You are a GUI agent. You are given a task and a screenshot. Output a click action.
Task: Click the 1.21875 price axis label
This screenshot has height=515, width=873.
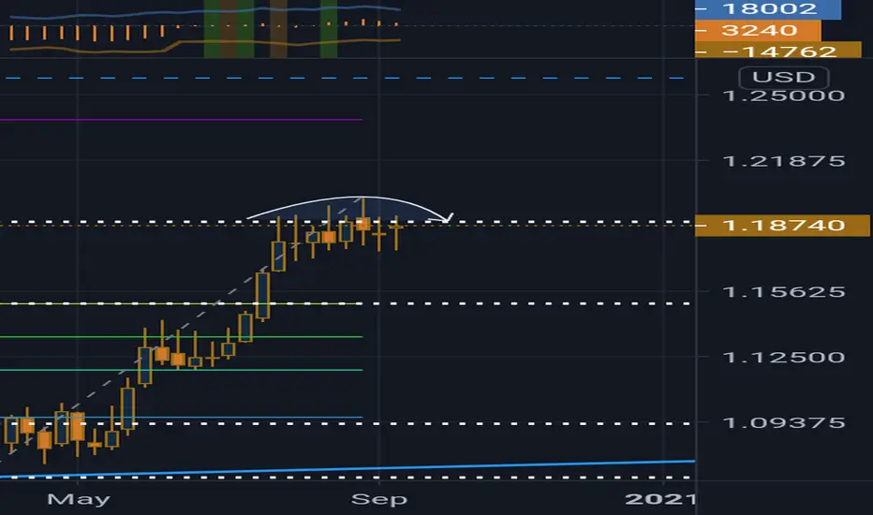783,161
